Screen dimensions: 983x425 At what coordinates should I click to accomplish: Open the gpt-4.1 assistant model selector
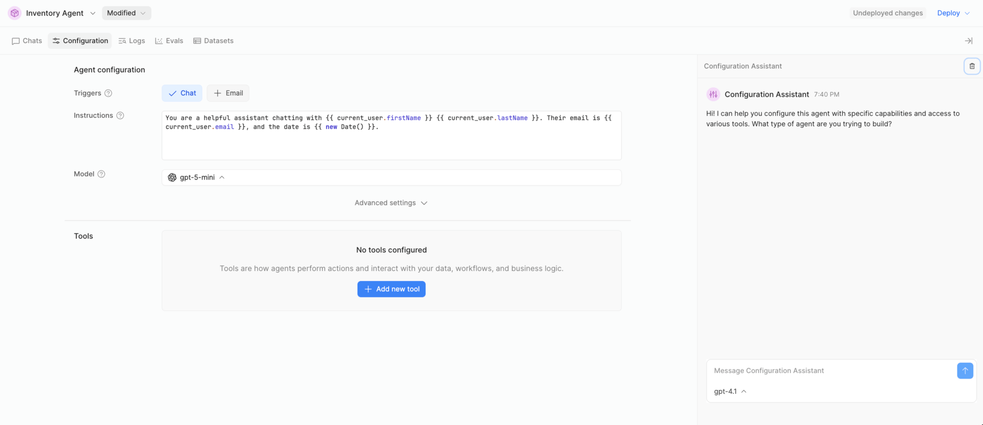(x=730, y=392)
